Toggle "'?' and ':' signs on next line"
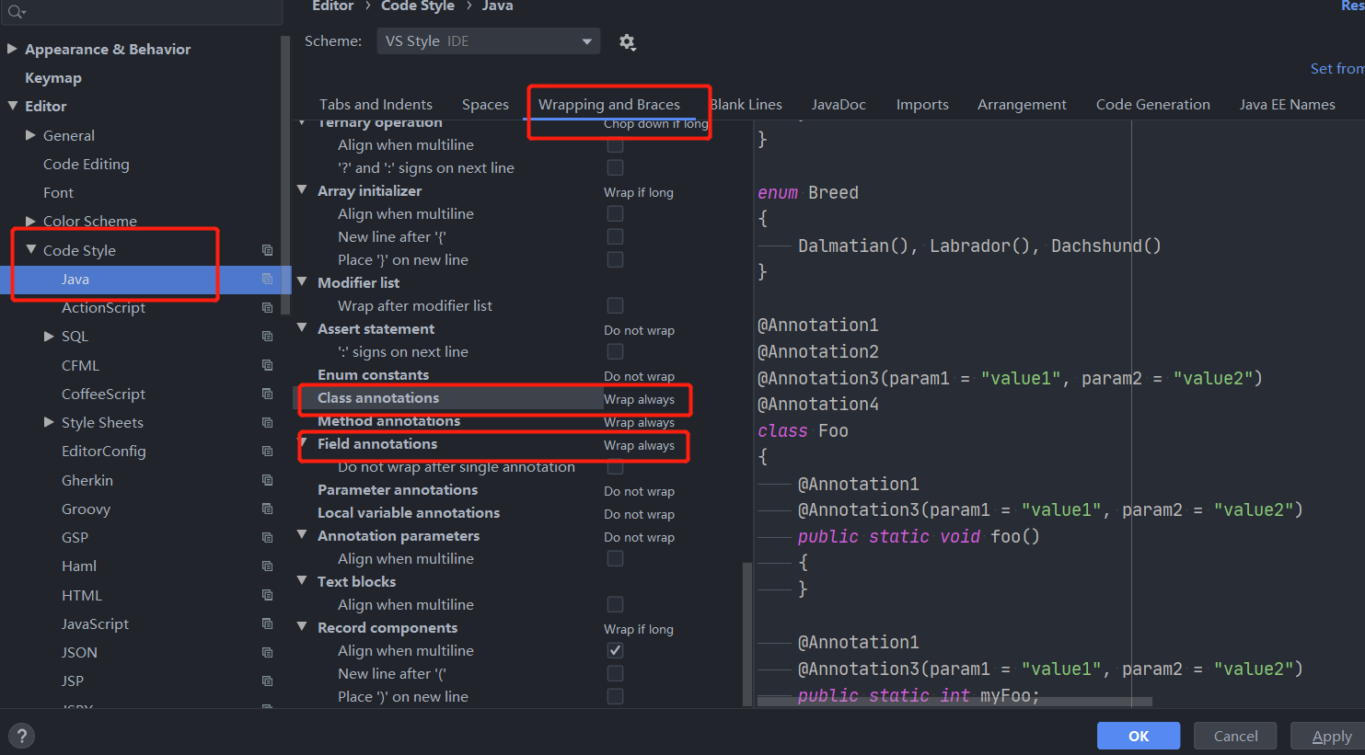 (615, 167)
